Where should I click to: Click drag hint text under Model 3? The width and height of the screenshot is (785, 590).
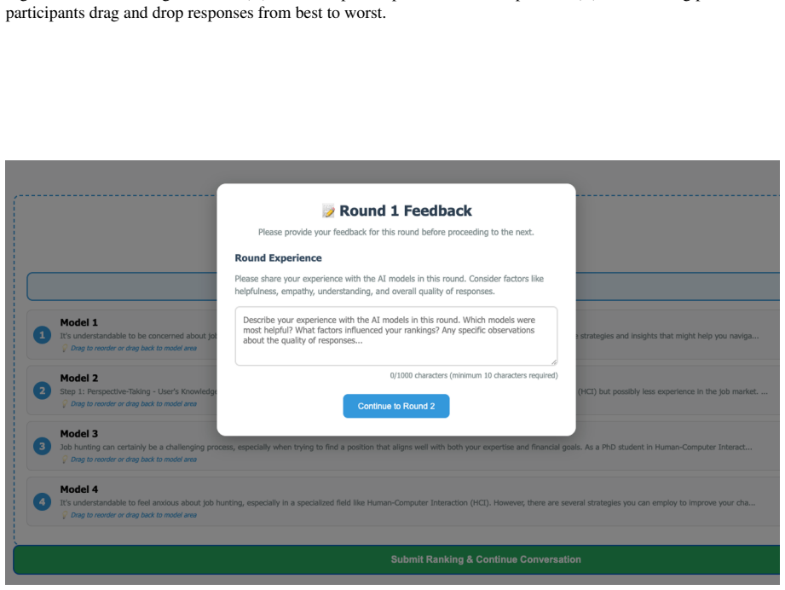click(134, 460)
